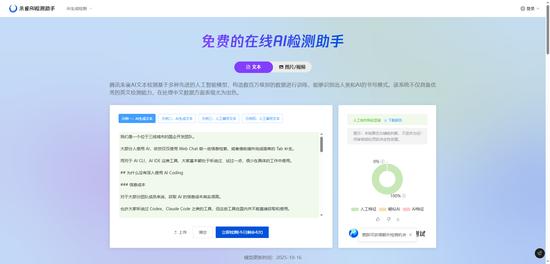Viewport: 550px width, 264px height.
Task: Click the text area scrollbar thumb
Action: [x=321, y=144]
